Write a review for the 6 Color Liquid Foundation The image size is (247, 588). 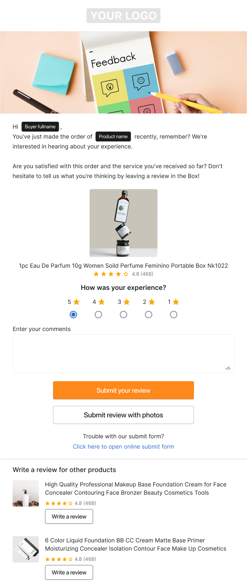69,572
